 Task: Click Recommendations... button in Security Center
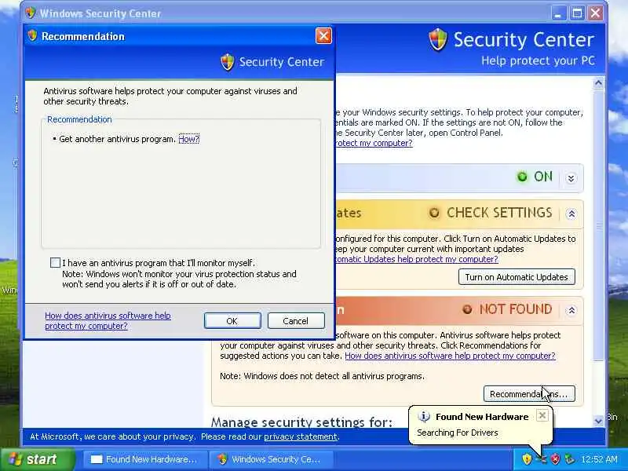coord(529,394)
